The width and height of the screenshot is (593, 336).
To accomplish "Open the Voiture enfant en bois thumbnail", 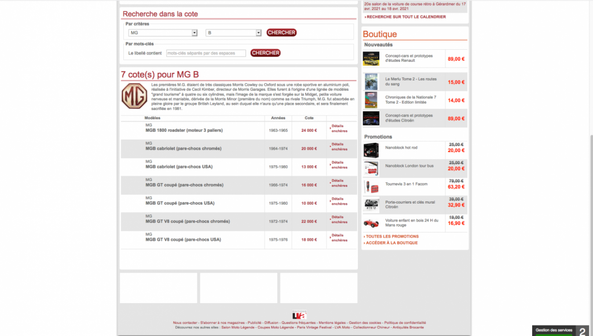I will point(371,223).
